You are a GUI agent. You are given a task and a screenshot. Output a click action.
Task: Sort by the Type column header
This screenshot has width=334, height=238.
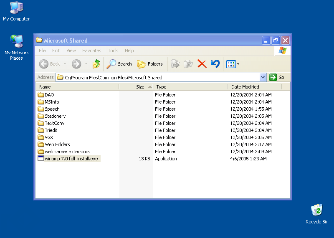click(190, 87)
